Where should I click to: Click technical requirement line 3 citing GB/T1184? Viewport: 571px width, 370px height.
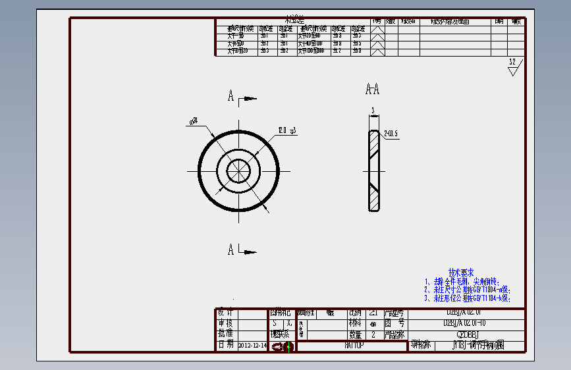click(467, 298)
